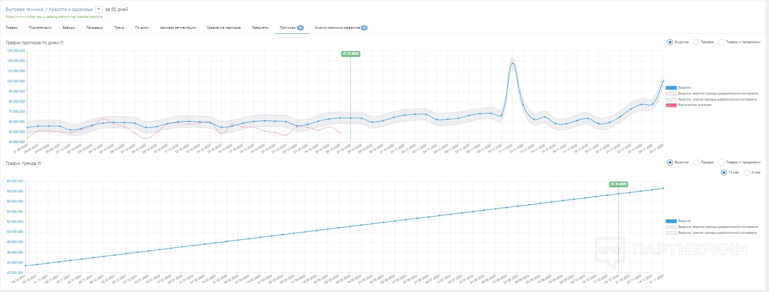Click 27.10.2022 marker on trend chart
This screenshot has height=292, width=769.
tap(618, 184)
